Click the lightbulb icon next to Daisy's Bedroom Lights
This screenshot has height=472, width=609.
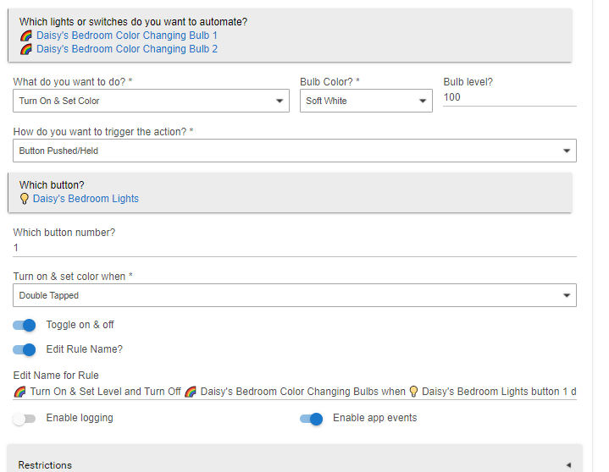[24, 199]
